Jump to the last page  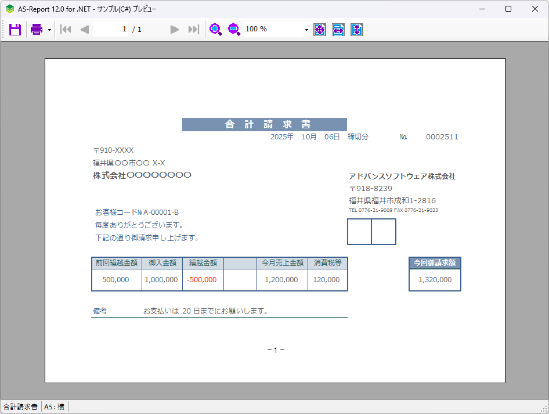tap(193, 29)
